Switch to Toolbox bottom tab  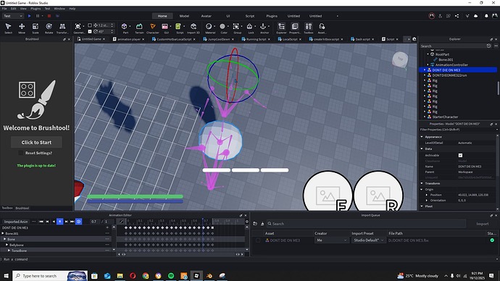coord(7,208)
